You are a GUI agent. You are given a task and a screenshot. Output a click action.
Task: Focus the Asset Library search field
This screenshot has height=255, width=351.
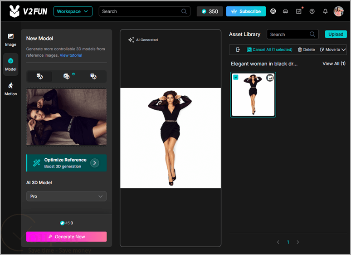[292, 34]
